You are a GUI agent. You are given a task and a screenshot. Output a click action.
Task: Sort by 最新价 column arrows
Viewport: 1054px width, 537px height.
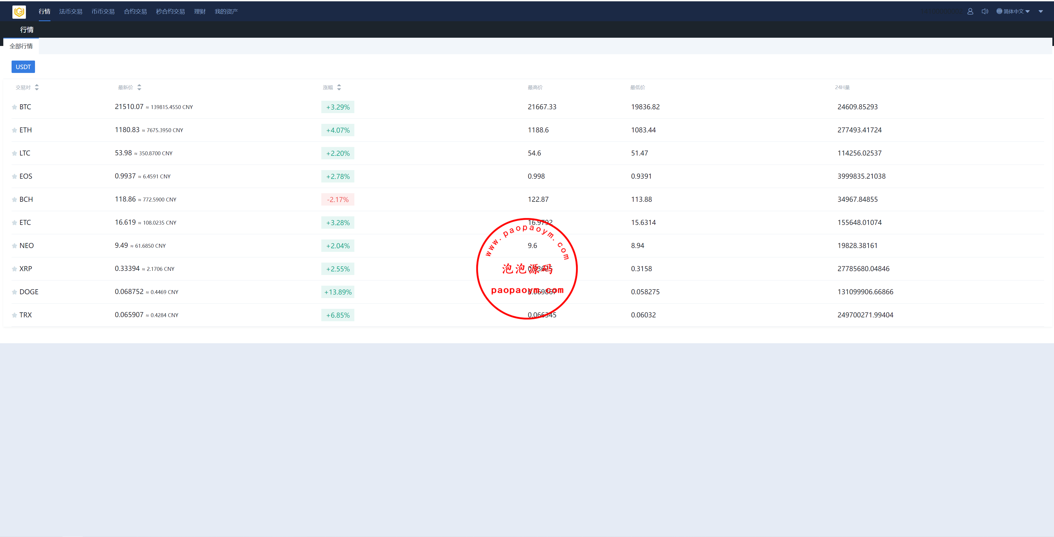(139, 88)
